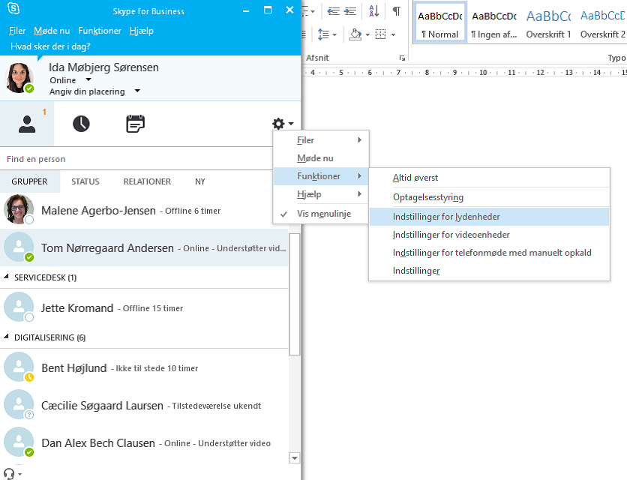Click the shading paint bucket in Word
Viewport: 627px width, 480px height.
pyautogui.click(x=355, y=34)
